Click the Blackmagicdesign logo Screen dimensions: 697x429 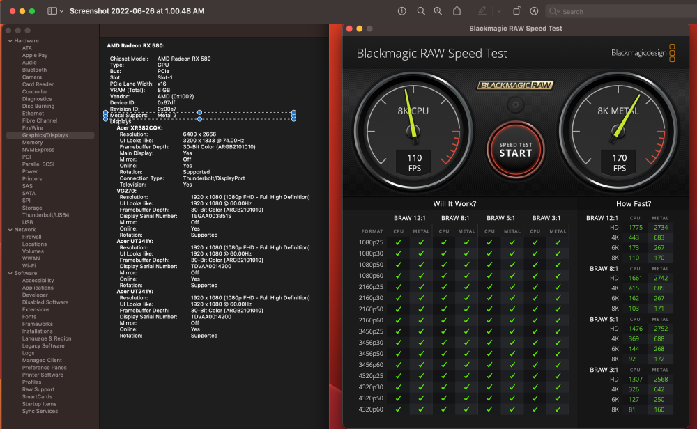pos(643,53)
